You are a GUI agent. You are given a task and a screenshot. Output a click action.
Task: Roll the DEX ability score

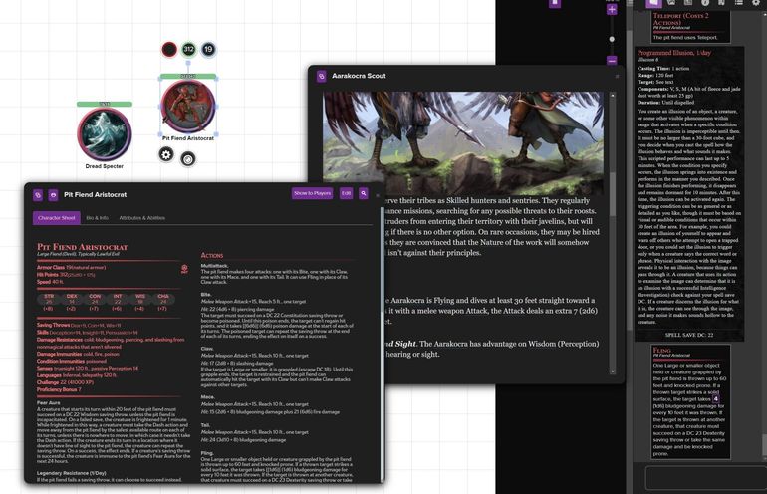point(72,302)
